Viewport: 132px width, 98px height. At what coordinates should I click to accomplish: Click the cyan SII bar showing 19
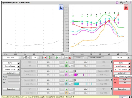(x=77, y=84)
